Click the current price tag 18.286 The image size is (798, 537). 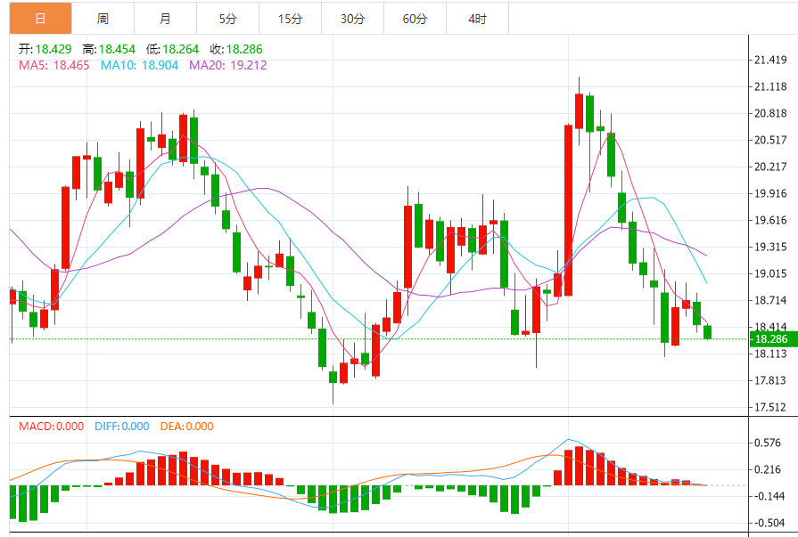click(774, 339)
